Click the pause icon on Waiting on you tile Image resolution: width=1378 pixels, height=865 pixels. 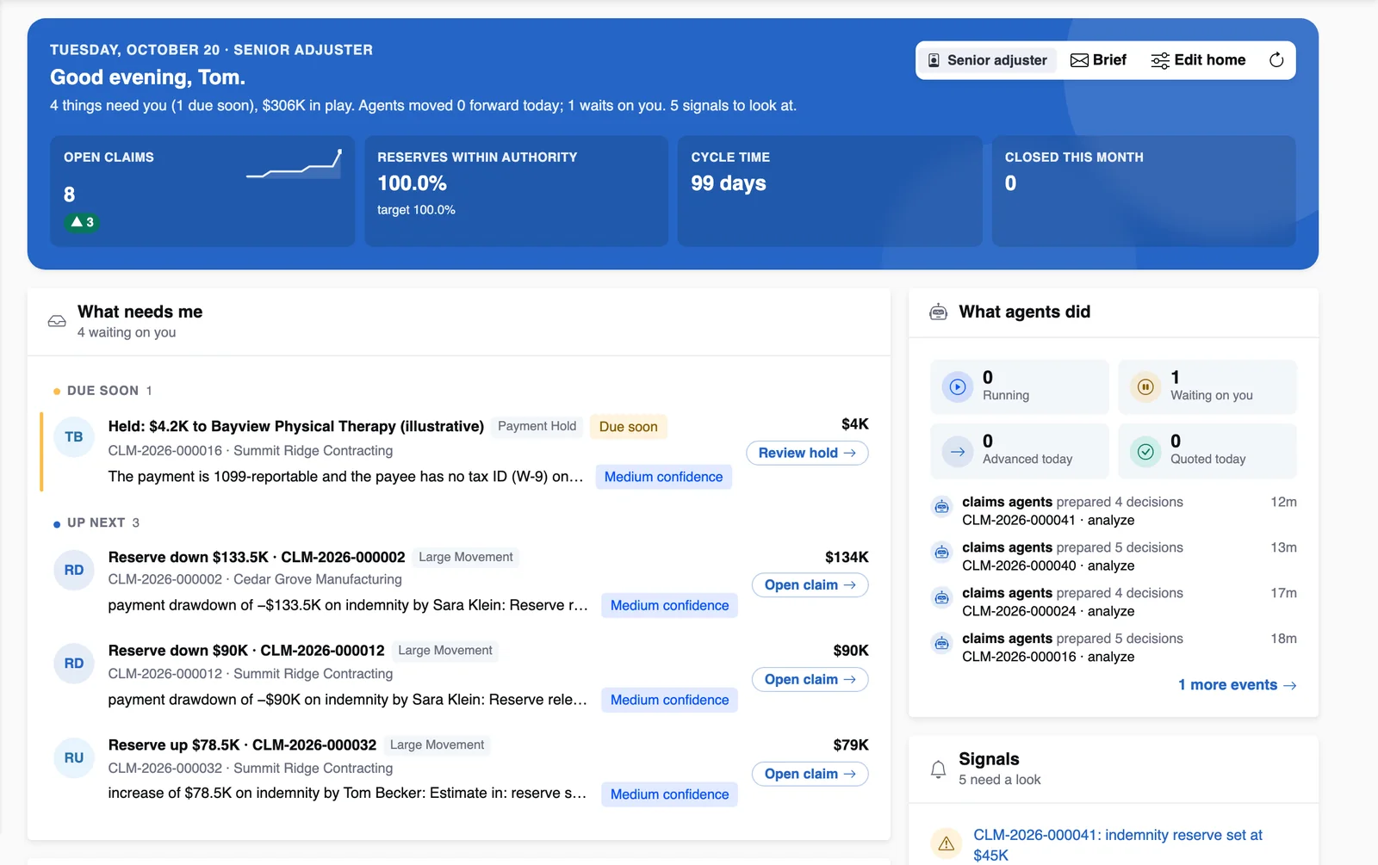(x=1145, y=387)
